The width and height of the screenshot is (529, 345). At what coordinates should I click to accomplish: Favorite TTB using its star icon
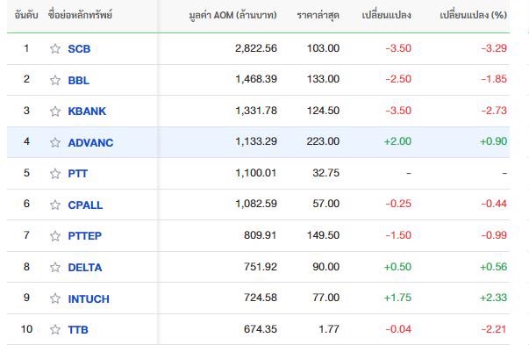[x=55, y=329]
